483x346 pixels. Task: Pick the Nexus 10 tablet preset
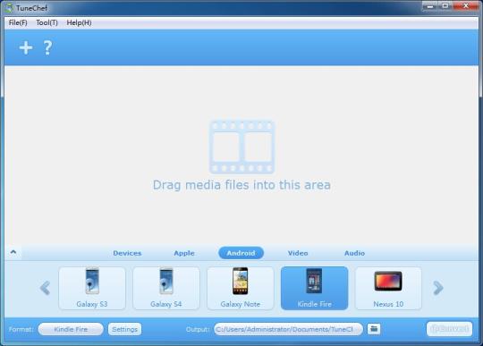coord(388,288)
